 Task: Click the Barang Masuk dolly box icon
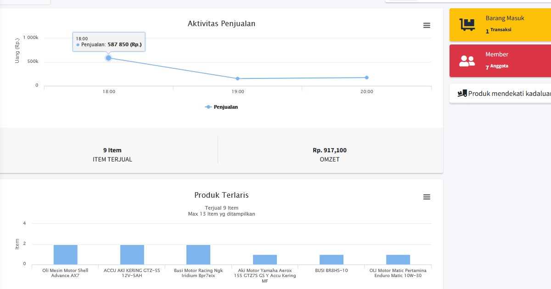(467, 25)
